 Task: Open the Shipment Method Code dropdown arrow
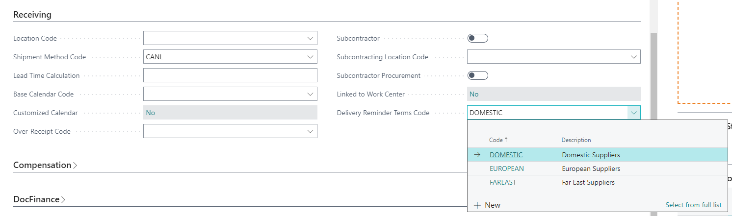tap(310, 57)
